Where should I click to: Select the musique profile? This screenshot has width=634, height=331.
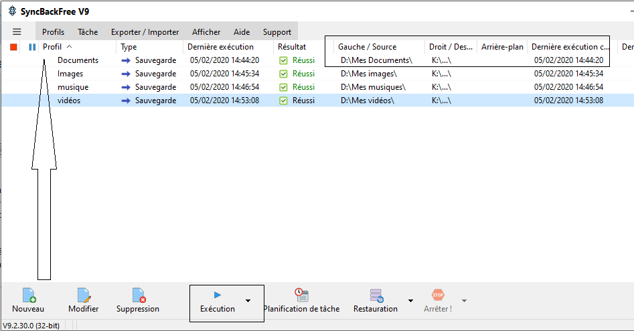[x=73, y=87]
